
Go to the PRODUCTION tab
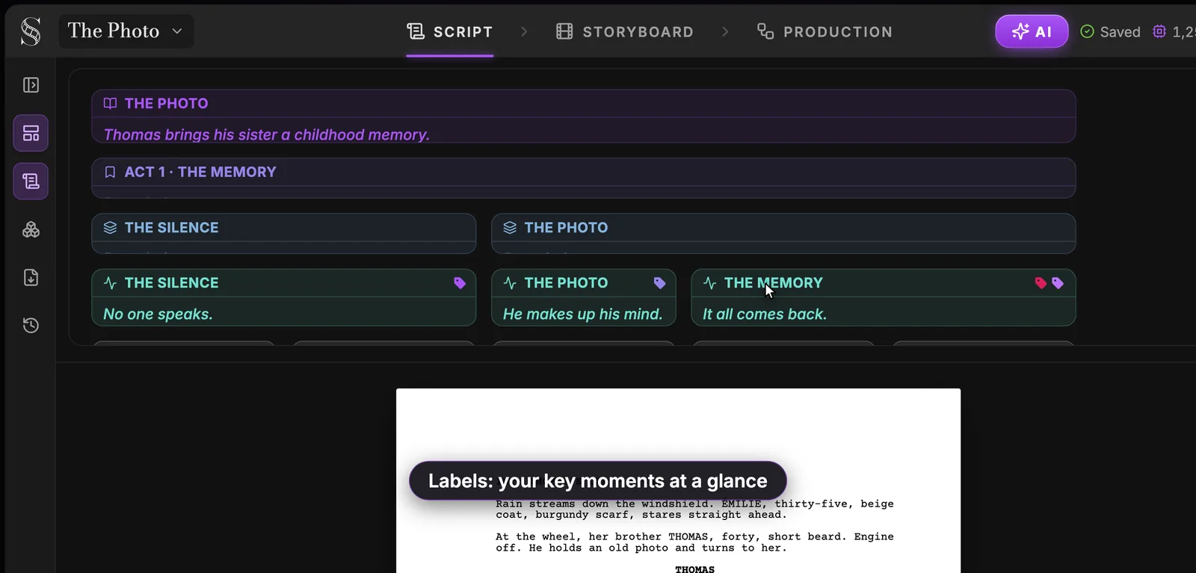824,31
